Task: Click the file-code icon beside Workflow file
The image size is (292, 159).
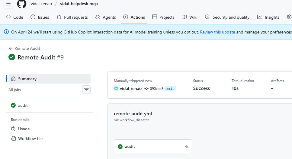Action: point(13,138)
